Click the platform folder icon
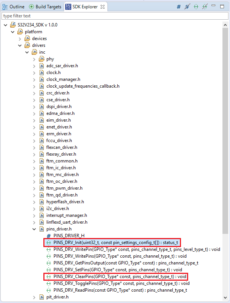 coord(20,31)
